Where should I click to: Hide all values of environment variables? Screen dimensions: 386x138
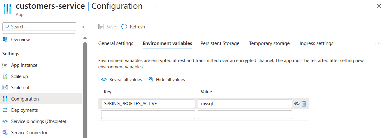coord(166,80)
